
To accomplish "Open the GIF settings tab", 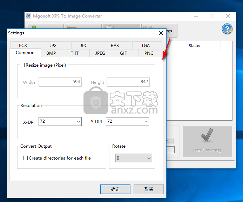I will [x=126, y=53].
